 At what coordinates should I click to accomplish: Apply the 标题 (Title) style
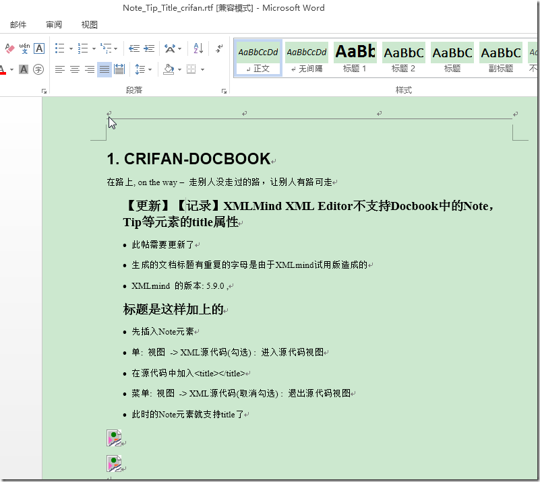pyautogui.click(x=452, y=58)
